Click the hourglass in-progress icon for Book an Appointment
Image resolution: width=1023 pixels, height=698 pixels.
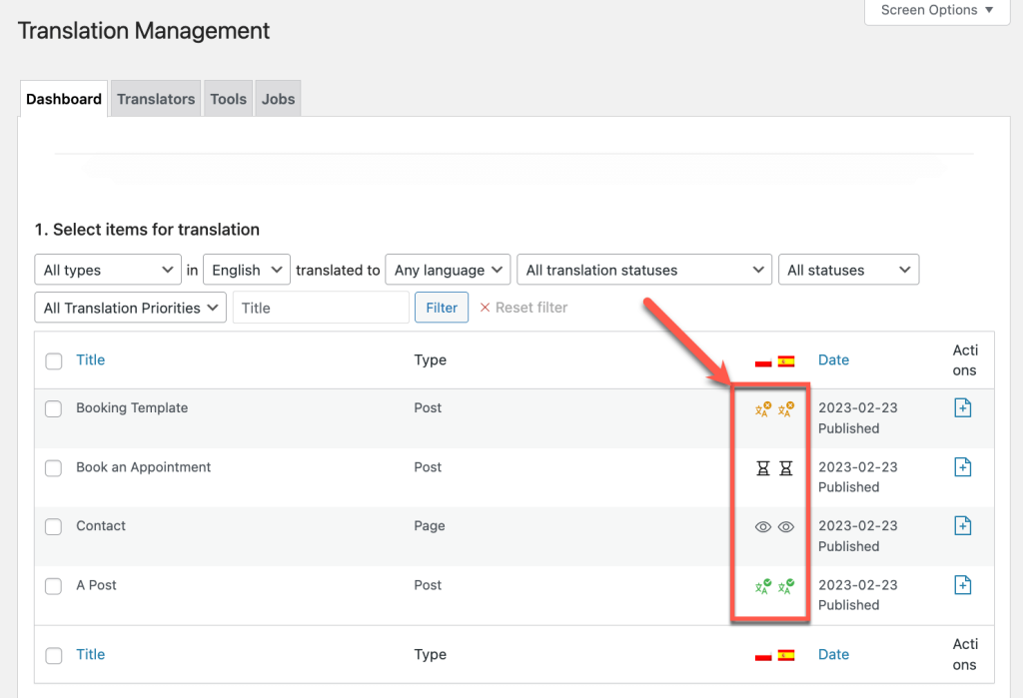(x=762, y=467)
